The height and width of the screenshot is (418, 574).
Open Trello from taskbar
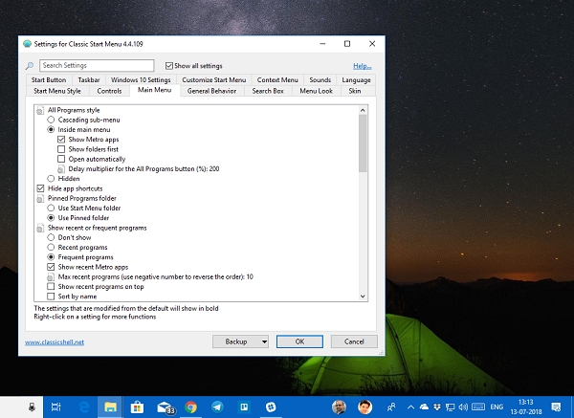[244, 407]
